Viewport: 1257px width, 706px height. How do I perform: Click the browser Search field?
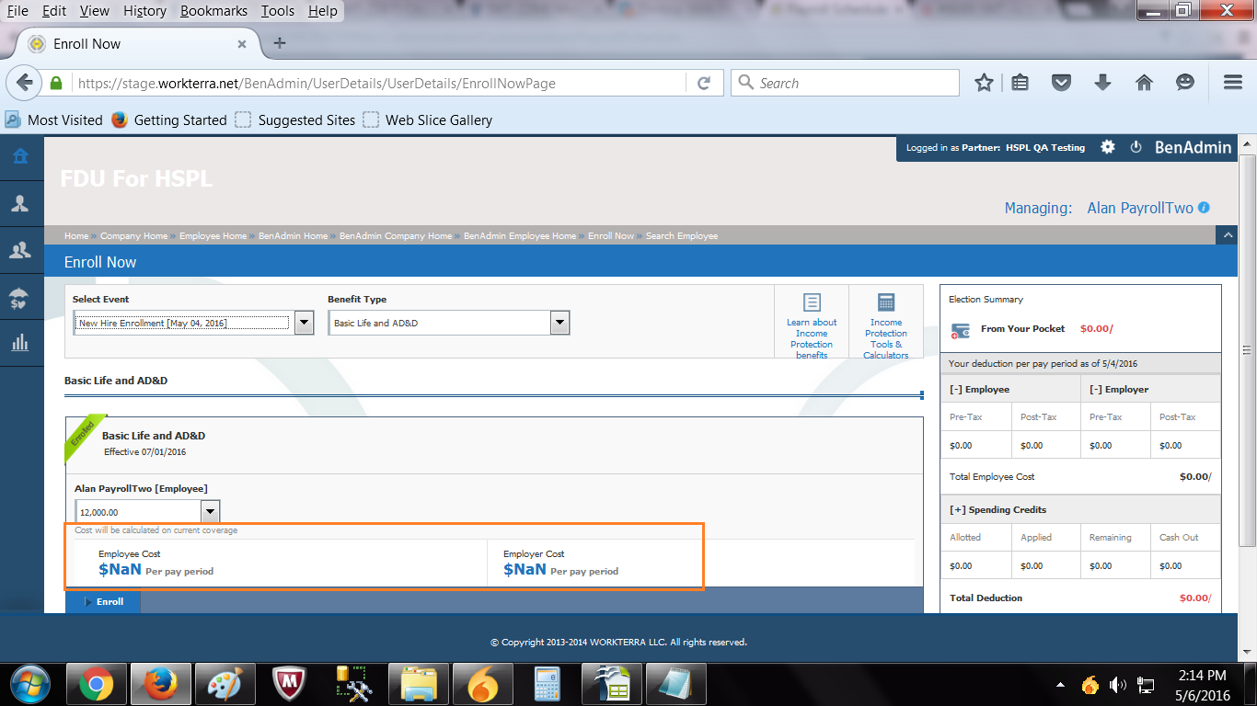845,83
